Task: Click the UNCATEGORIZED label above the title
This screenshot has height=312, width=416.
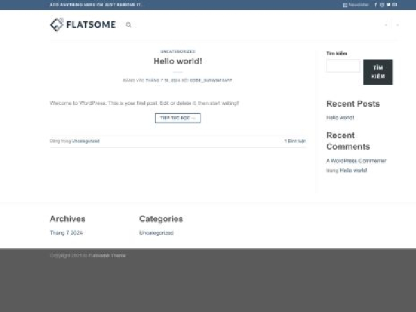Action: coord(177,51)
